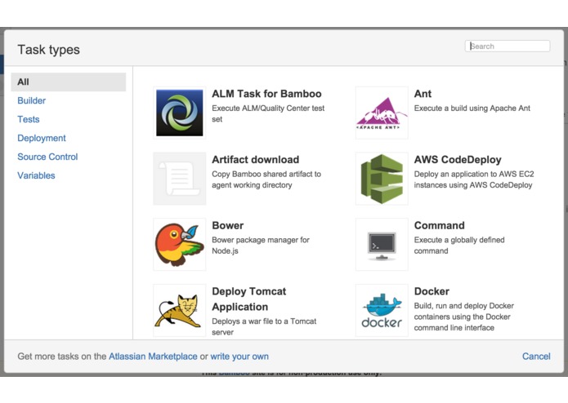Click the 'Ant' task title
The image size is (568, 403).
(x=423, y=94)
